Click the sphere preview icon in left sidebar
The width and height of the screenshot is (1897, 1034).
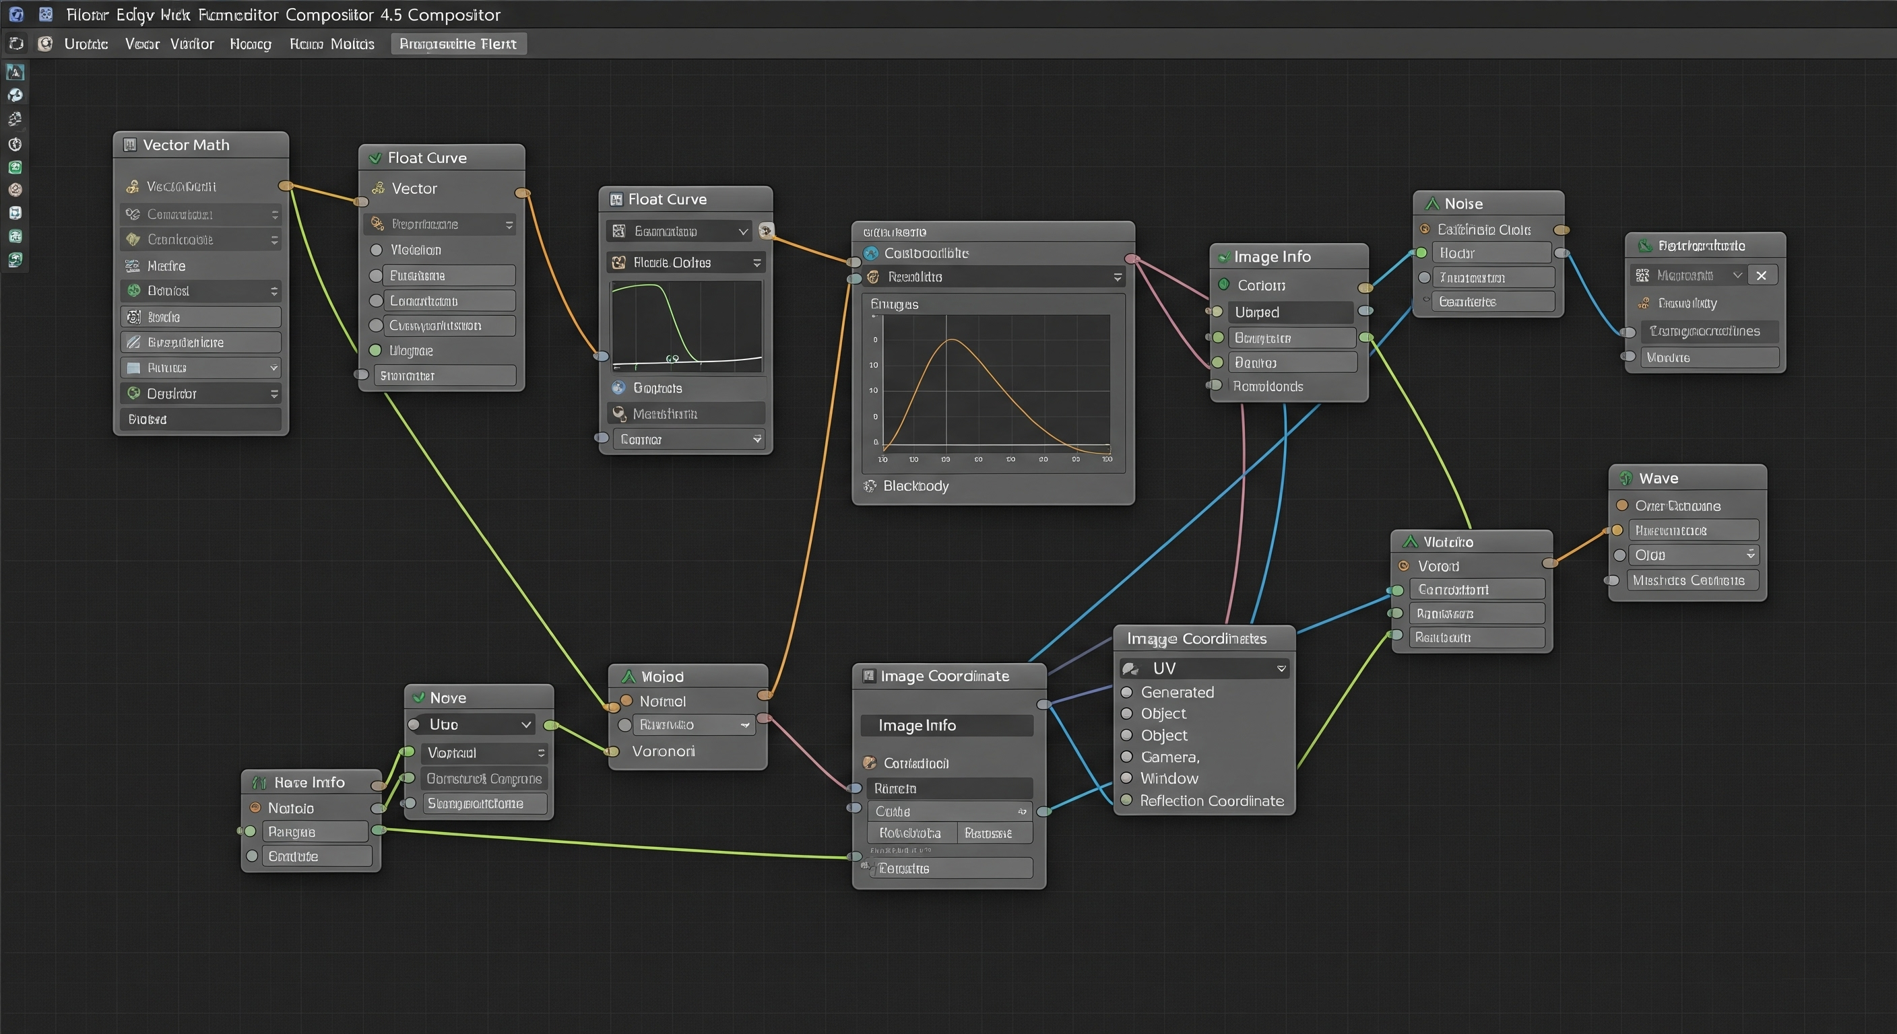coord(15,95)
